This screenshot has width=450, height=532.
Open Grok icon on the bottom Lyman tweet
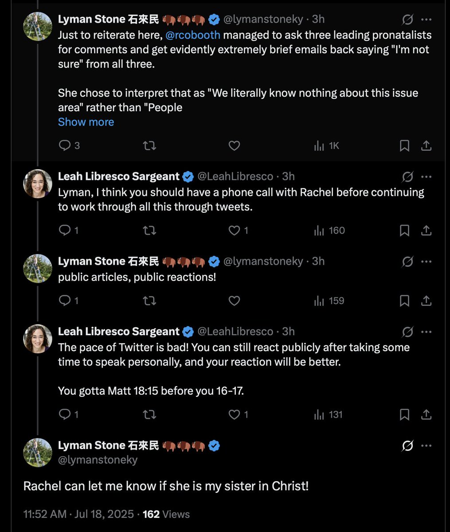point(407,446)
